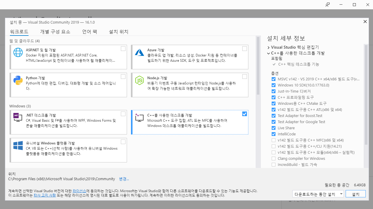
Task: Click the C++ desktop development monitor icon
Action: (140, 117)
